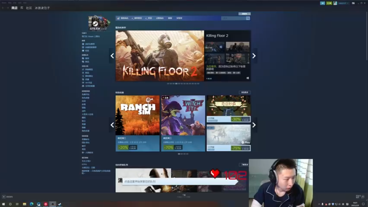
Task: Click the Windows platform icon on the featured card
Action: tap(247, 78)
